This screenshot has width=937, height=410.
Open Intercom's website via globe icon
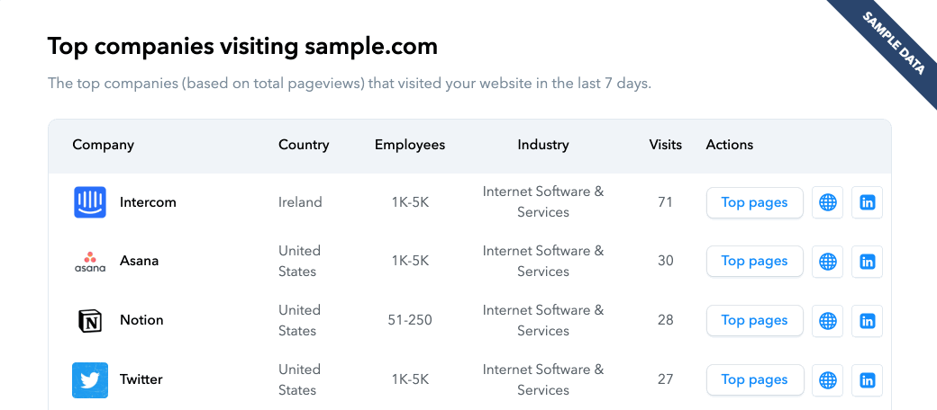tap(828, 202)
